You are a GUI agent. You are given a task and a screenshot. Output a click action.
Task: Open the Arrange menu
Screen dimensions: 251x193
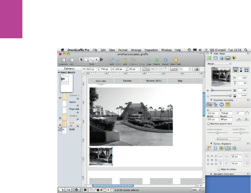pos(136,50)
